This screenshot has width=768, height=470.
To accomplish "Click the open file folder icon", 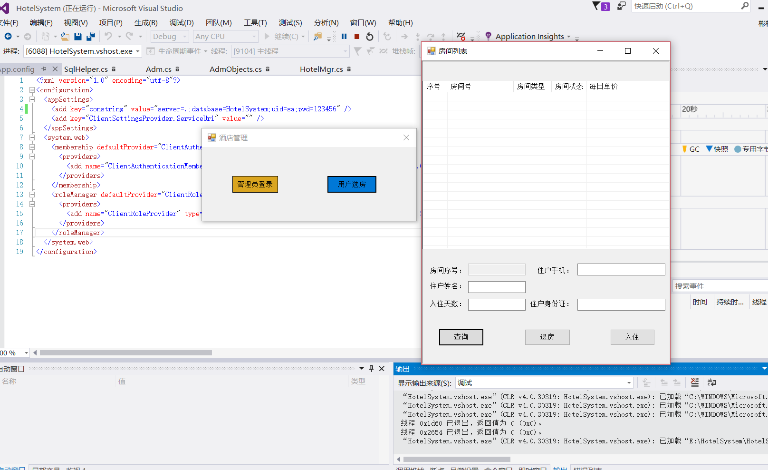I will 65,37.
